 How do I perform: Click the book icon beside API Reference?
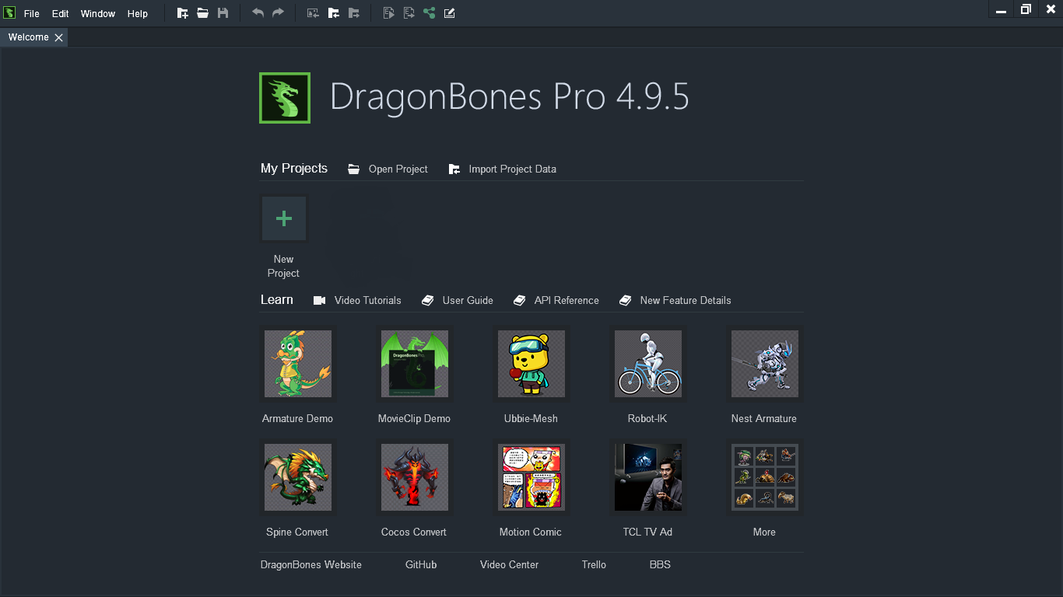520,300
